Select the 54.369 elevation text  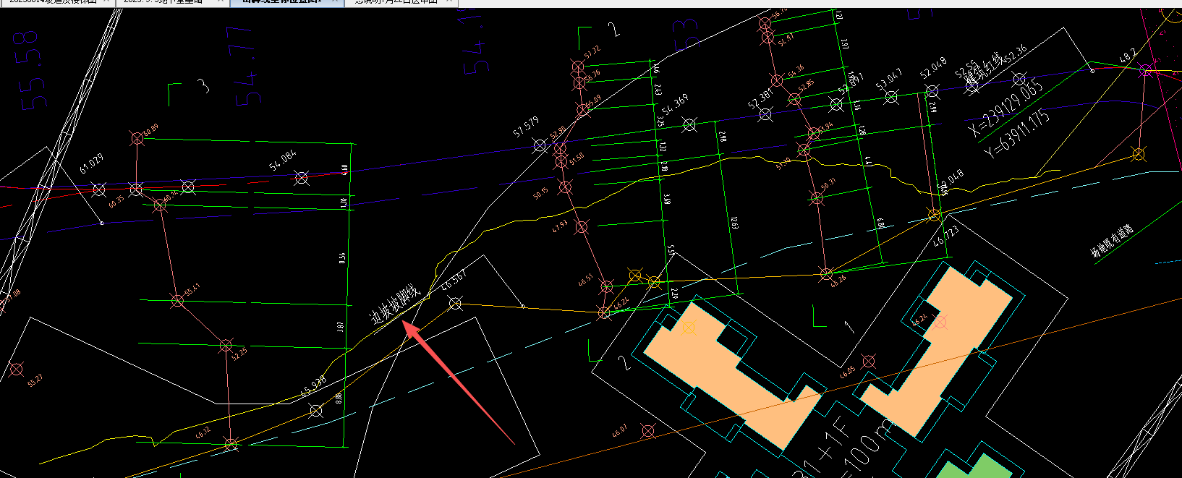(675, 103)
